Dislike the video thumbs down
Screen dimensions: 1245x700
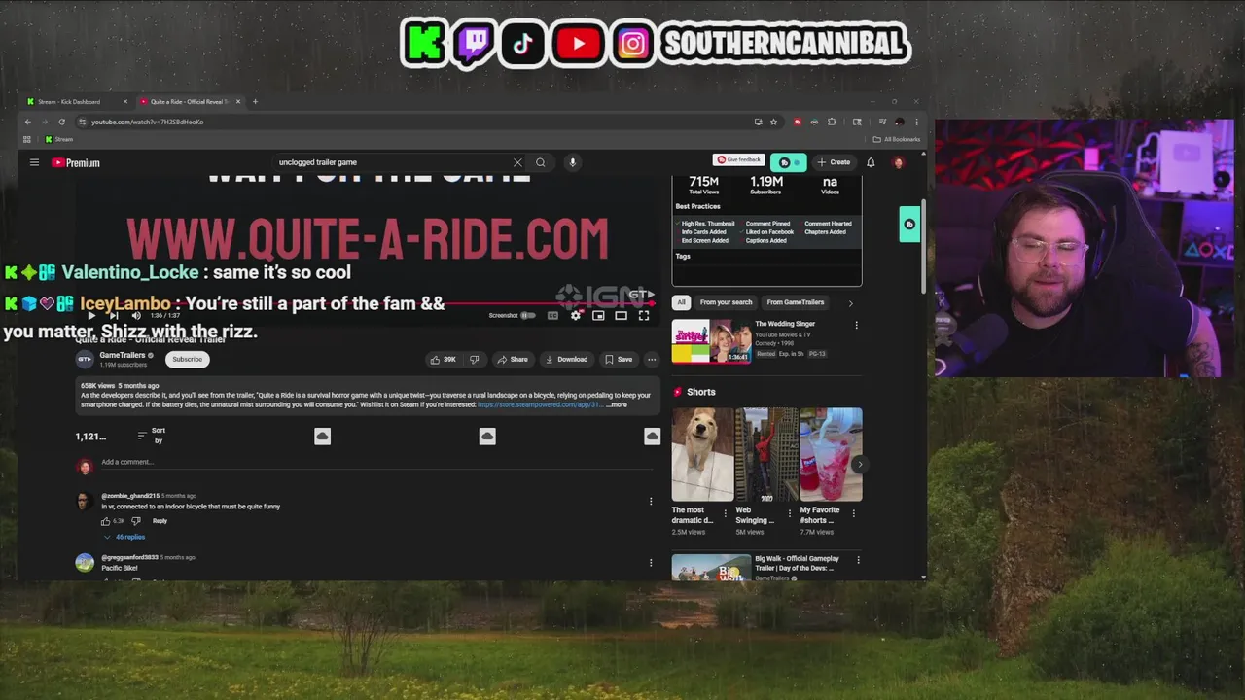[474, 359]
